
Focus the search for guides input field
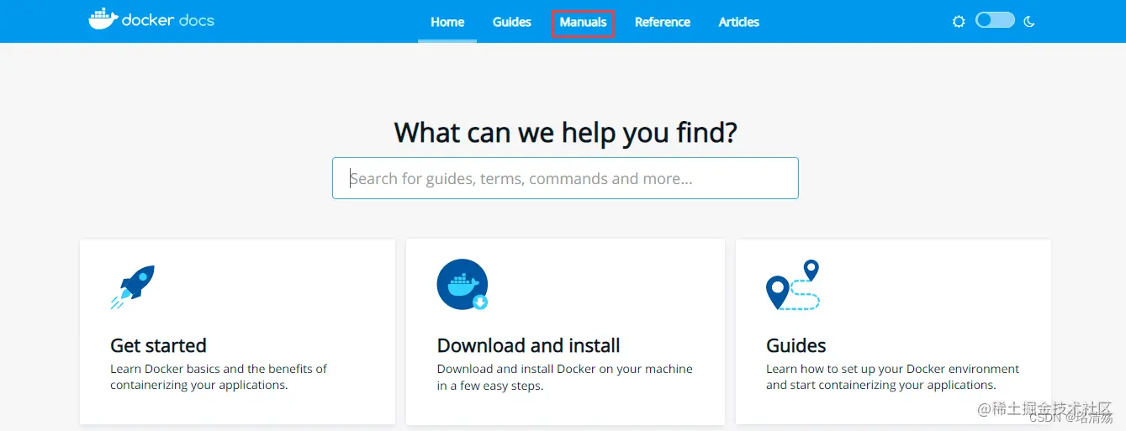point(565,178)
